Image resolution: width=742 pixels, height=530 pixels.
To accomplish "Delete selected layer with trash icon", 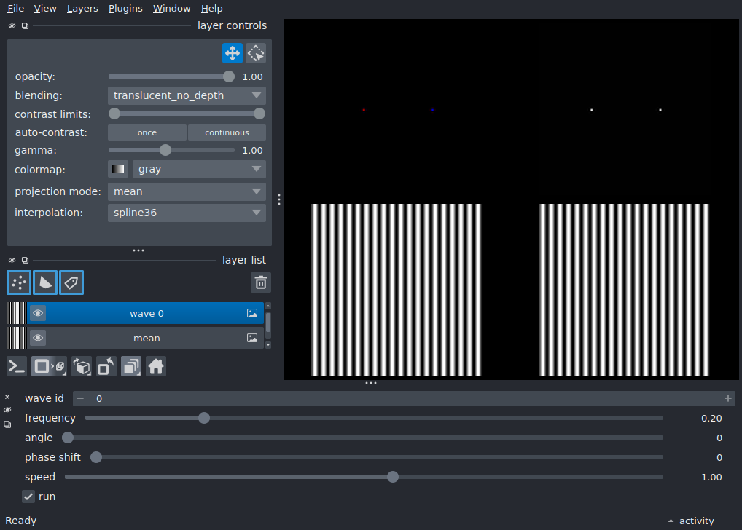I will [261, 282].
